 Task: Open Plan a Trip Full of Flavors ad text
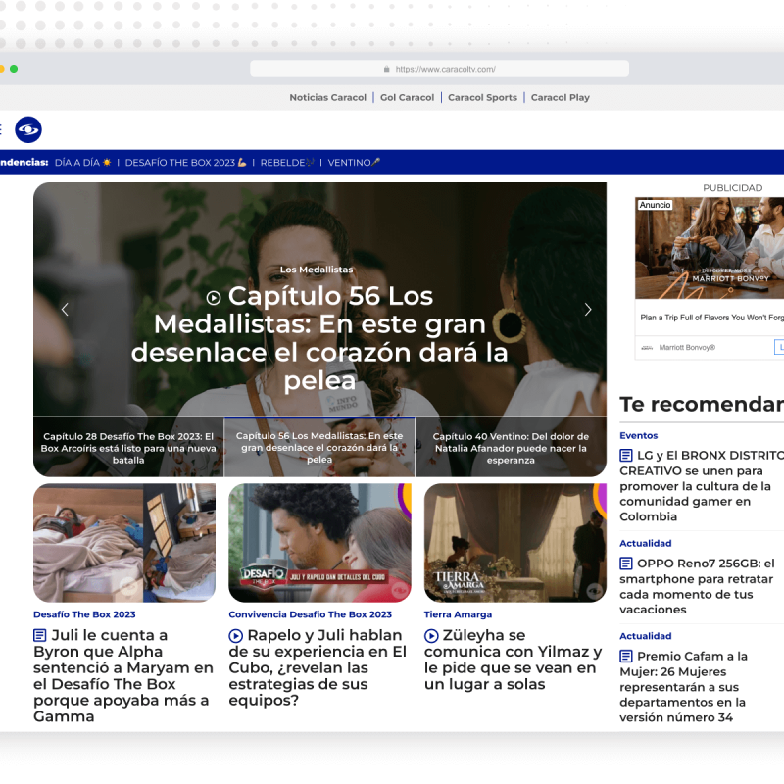click(x=712, y=318)
